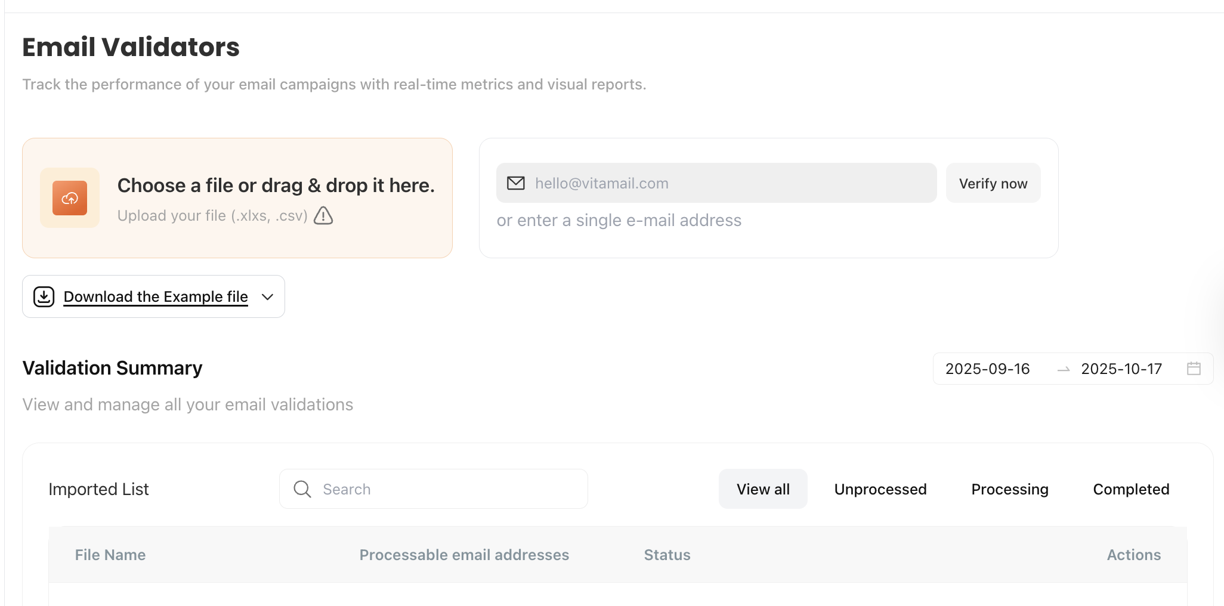This screenshot has height=606, width=1224.
Task: Switch to the Completed filter tab
Action: [x=1131, y=489]
